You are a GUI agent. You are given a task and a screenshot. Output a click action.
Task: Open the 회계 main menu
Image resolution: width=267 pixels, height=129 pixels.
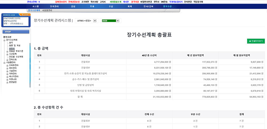[x=130, y=6]
